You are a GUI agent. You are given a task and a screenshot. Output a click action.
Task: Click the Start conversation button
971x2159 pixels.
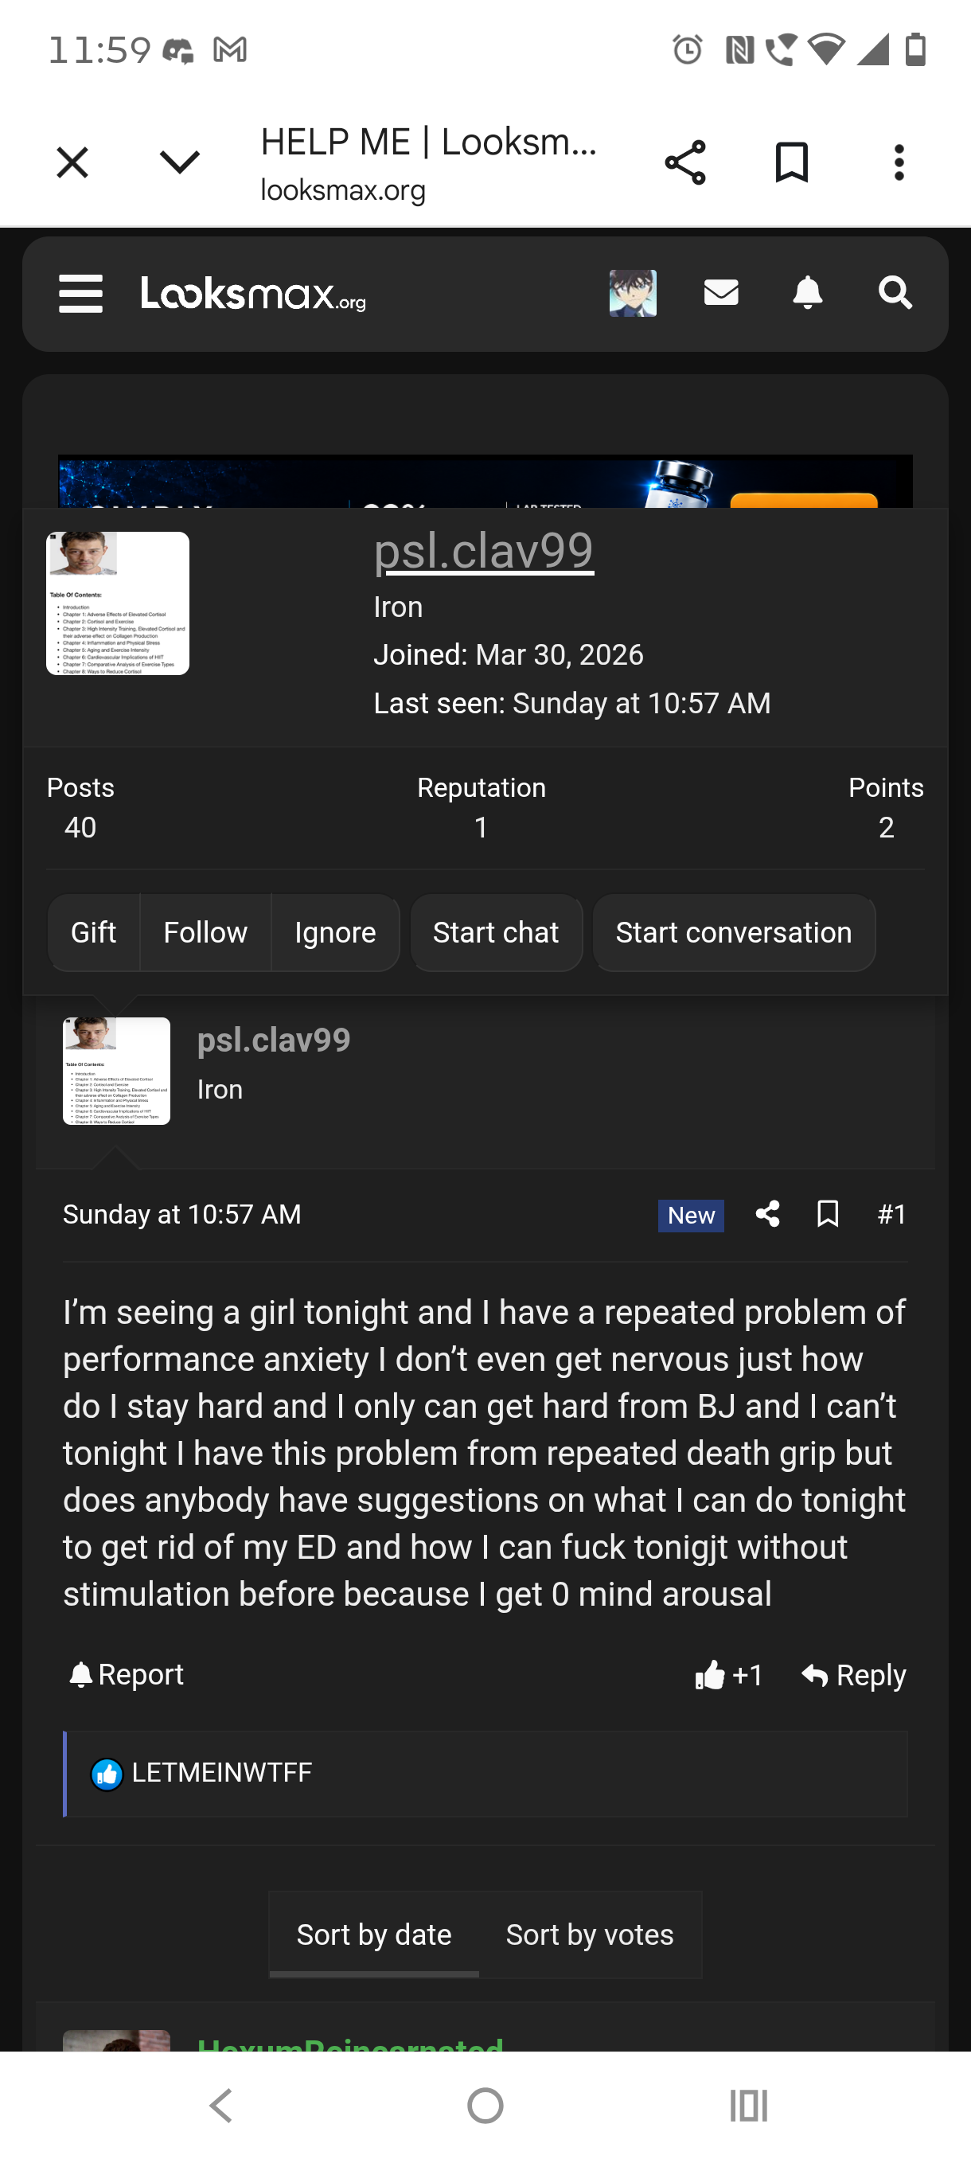[734, 932]
